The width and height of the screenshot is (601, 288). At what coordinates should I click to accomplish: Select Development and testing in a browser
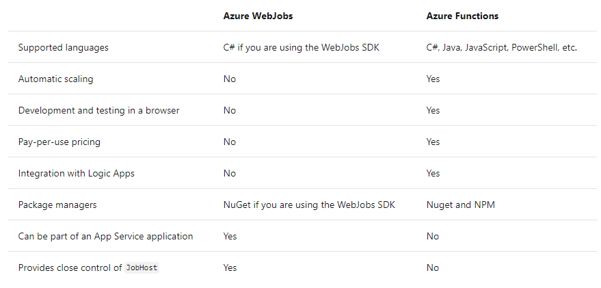click(98, 110)
